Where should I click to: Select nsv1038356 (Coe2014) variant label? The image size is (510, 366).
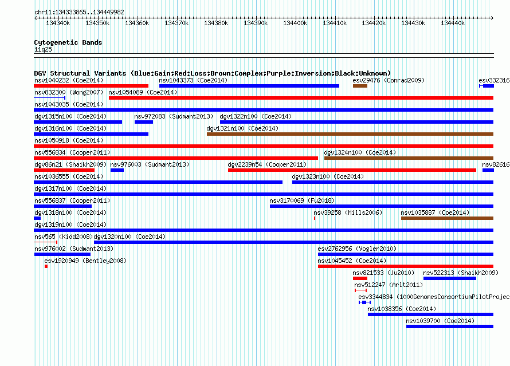(402, 309)
